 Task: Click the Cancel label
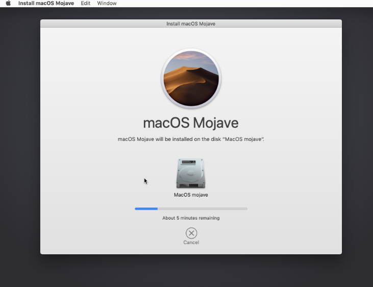point(191,242)
